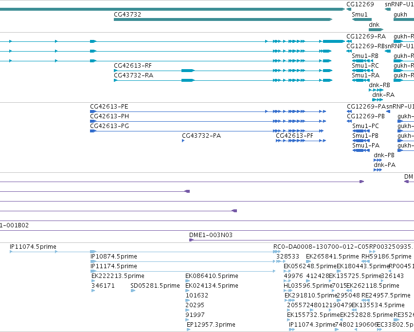This screenshot has width=414, height=332.
Task: Click the CG42613-PF protein label
Action: coord(294,136)
